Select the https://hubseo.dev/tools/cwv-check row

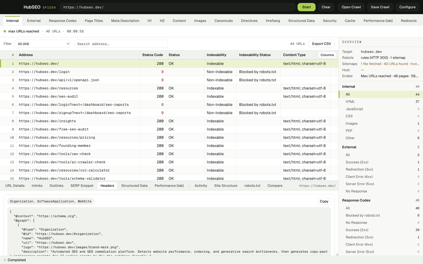(x=169, y=154)
